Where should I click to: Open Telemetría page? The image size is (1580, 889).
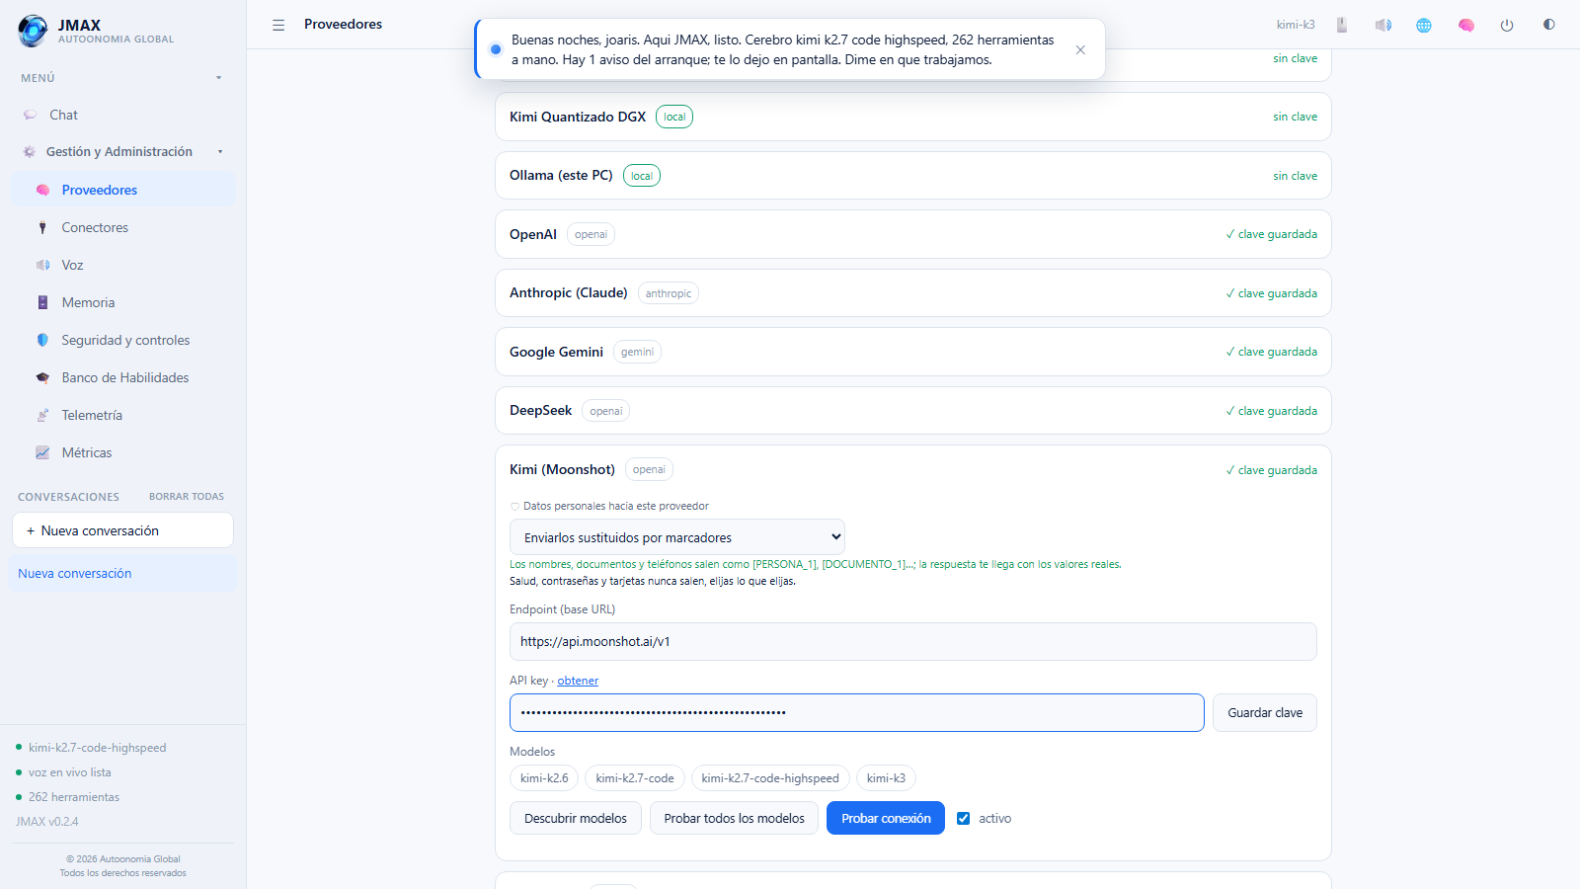pos(122,415)
